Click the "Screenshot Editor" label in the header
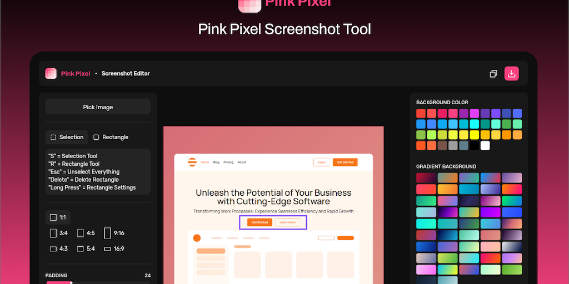The height and width of the screenshot is (284, 569). (x=126, y=74)
